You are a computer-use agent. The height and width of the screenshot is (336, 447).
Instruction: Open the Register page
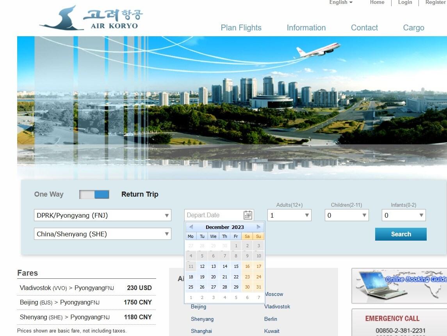click(435, 3)
